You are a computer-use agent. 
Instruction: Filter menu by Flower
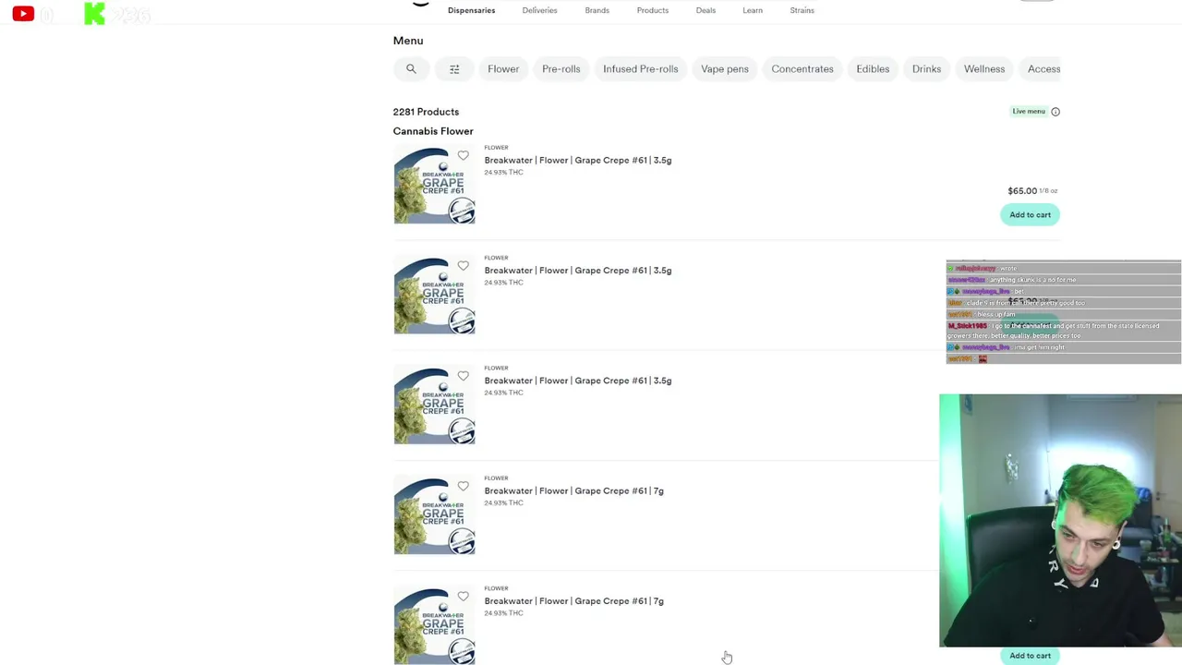tap(503, 69)
